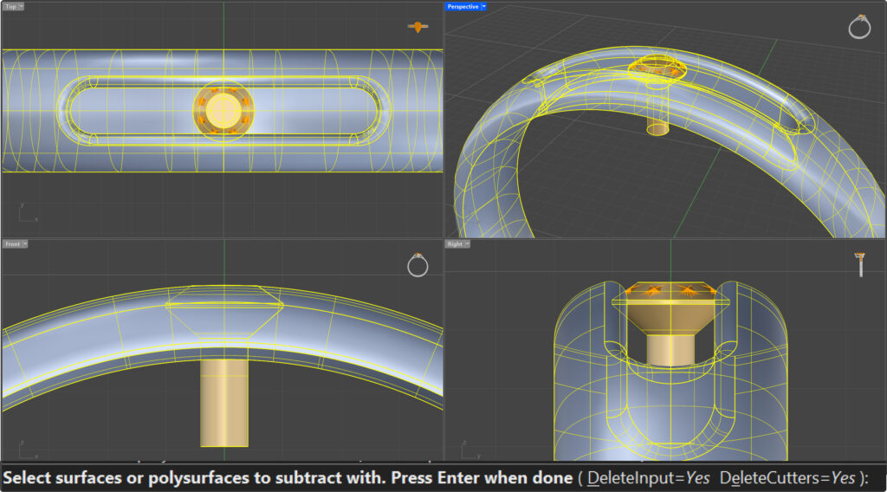Open the Top viewport dropdown arrow menu
The image size is (887, 492).
(x=21, y=6)
